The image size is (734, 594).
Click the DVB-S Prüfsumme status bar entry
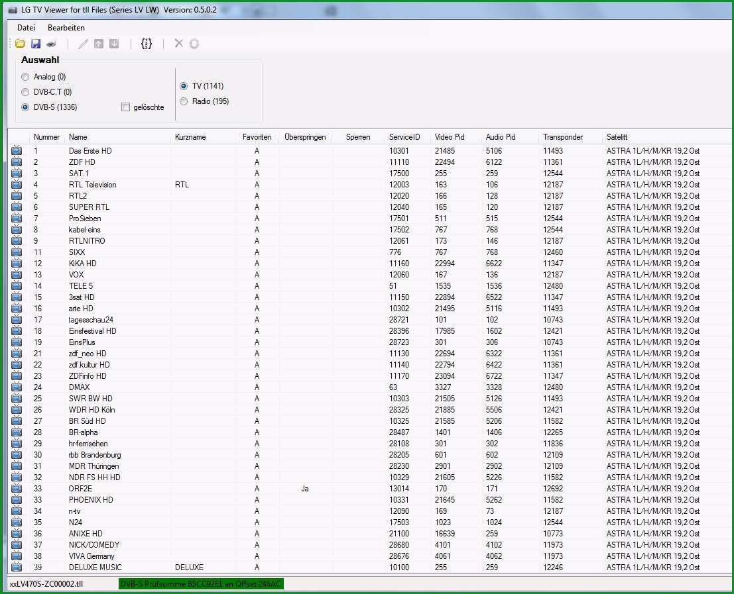[x=201, y=583]
